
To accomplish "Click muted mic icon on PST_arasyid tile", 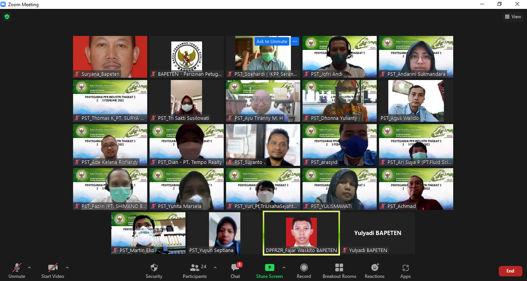I will click(x=307, y=162).
